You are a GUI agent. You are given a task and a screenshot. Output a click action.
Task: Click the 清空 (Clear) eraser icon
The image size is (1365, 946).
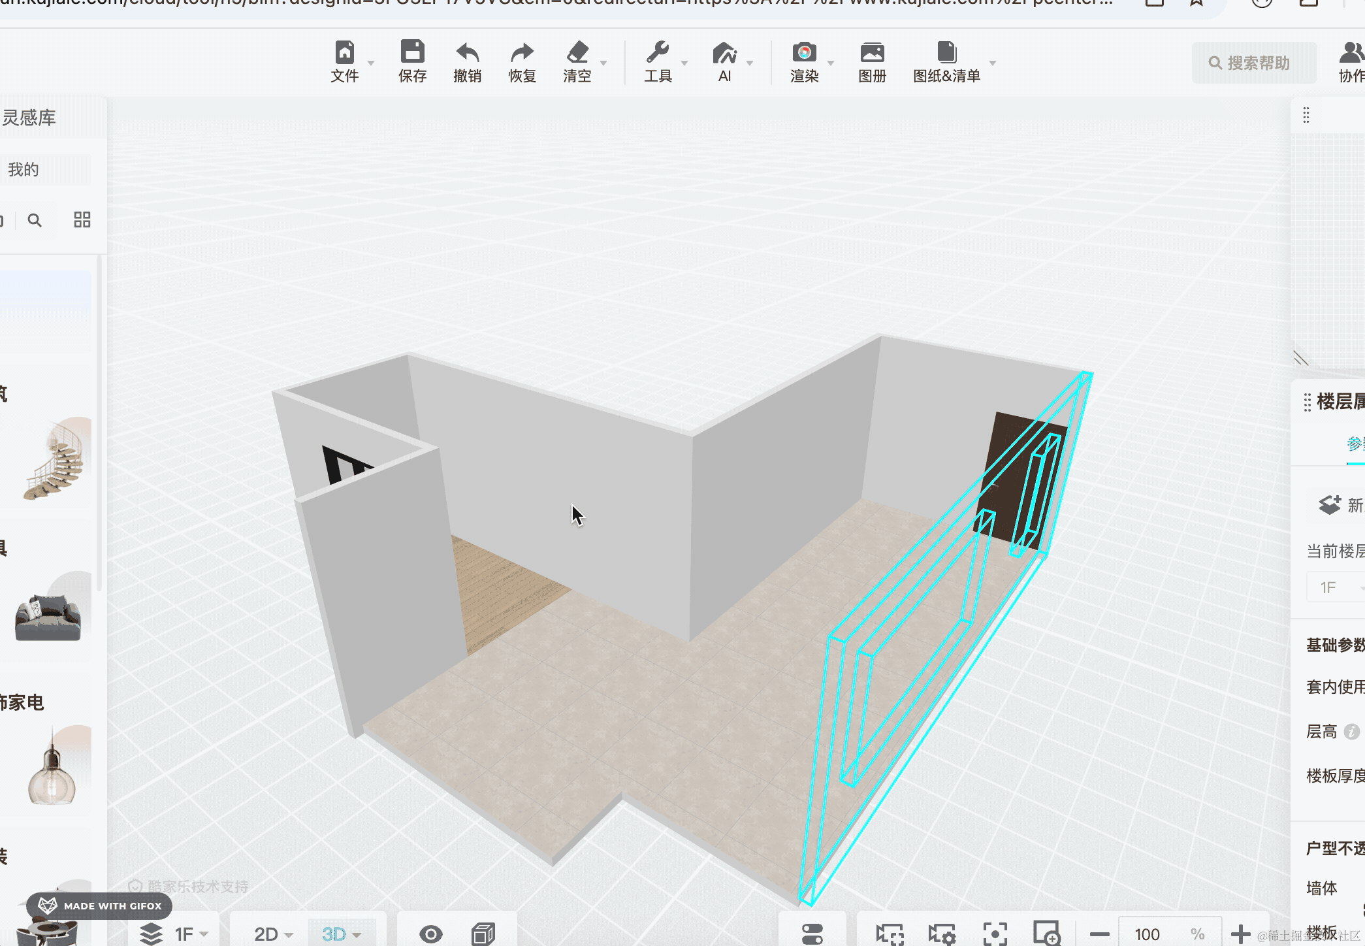[577, 52]
